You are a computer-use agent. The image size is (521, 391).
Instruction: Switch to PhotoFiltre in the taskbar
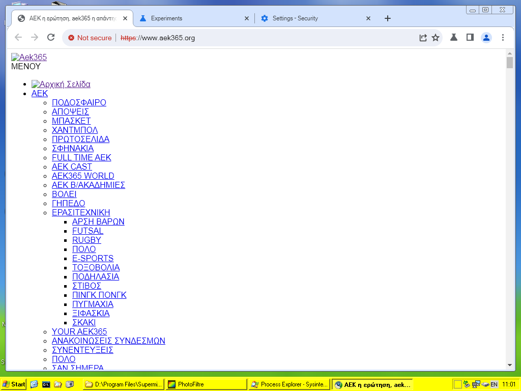pos(207,384)
